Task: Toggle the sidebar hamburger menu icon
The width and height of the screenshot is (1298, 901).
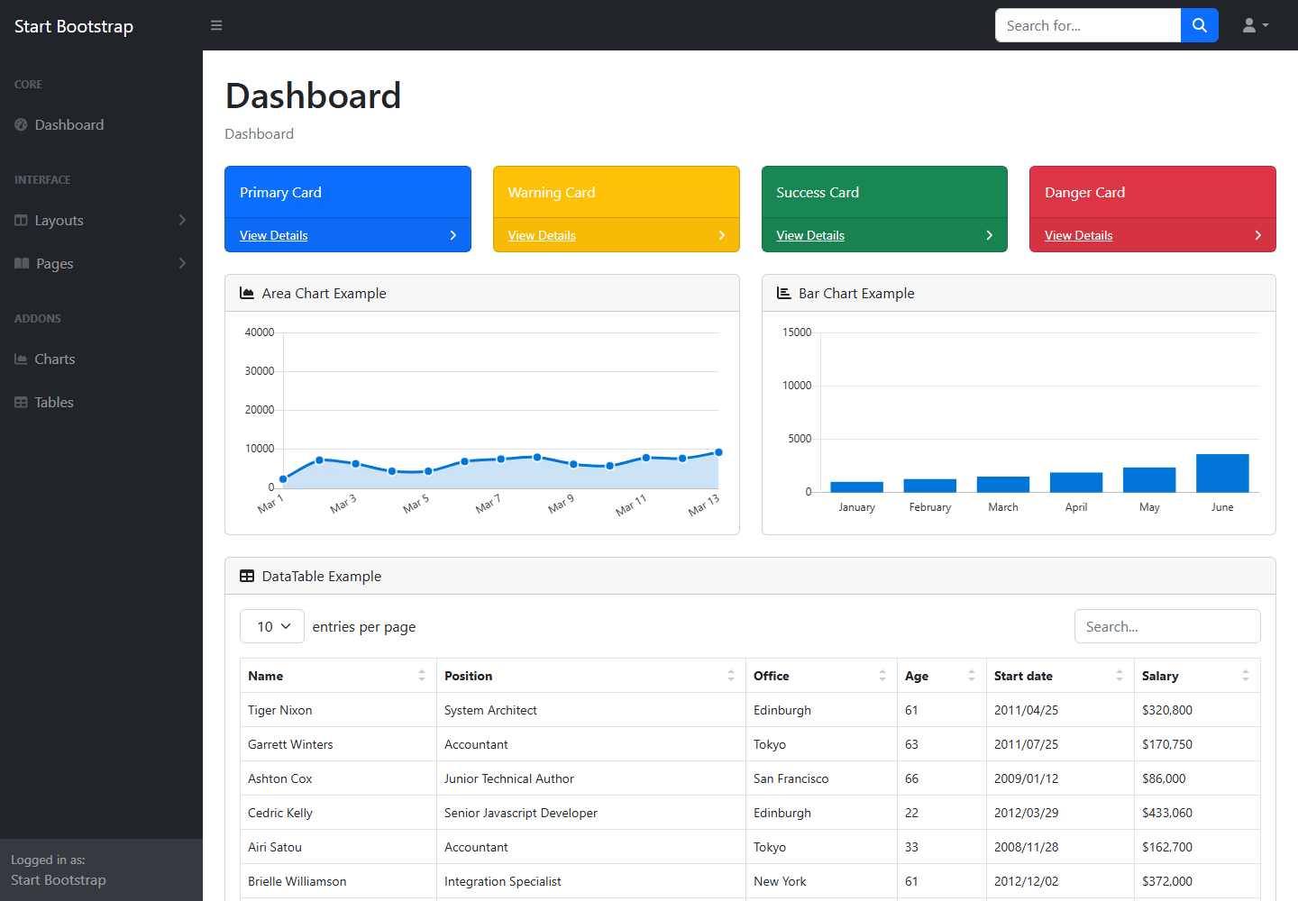Action: coord(216,25)
